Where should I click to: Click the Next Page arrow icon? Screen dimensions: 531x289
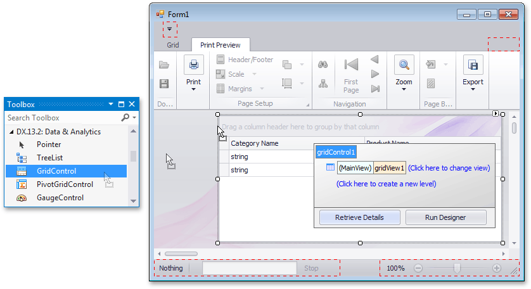pos(375,74)
